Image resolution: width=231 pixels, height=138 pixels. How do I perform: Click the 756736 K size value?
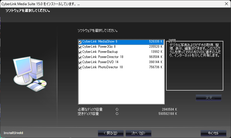pos(156,67)
